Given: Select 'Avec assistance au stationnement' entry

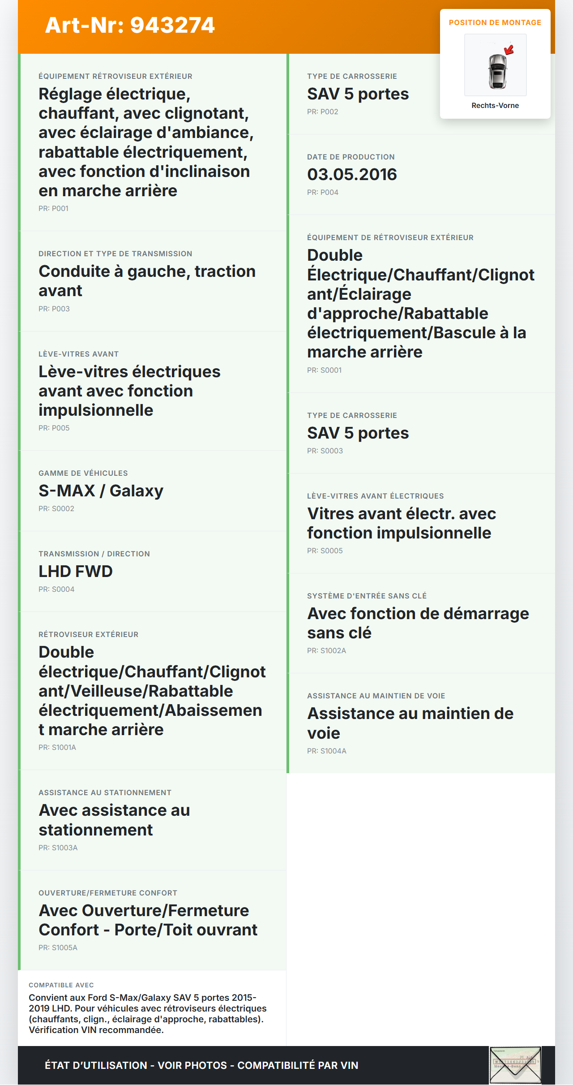Looking at the screenshot, I should point(114,820).
